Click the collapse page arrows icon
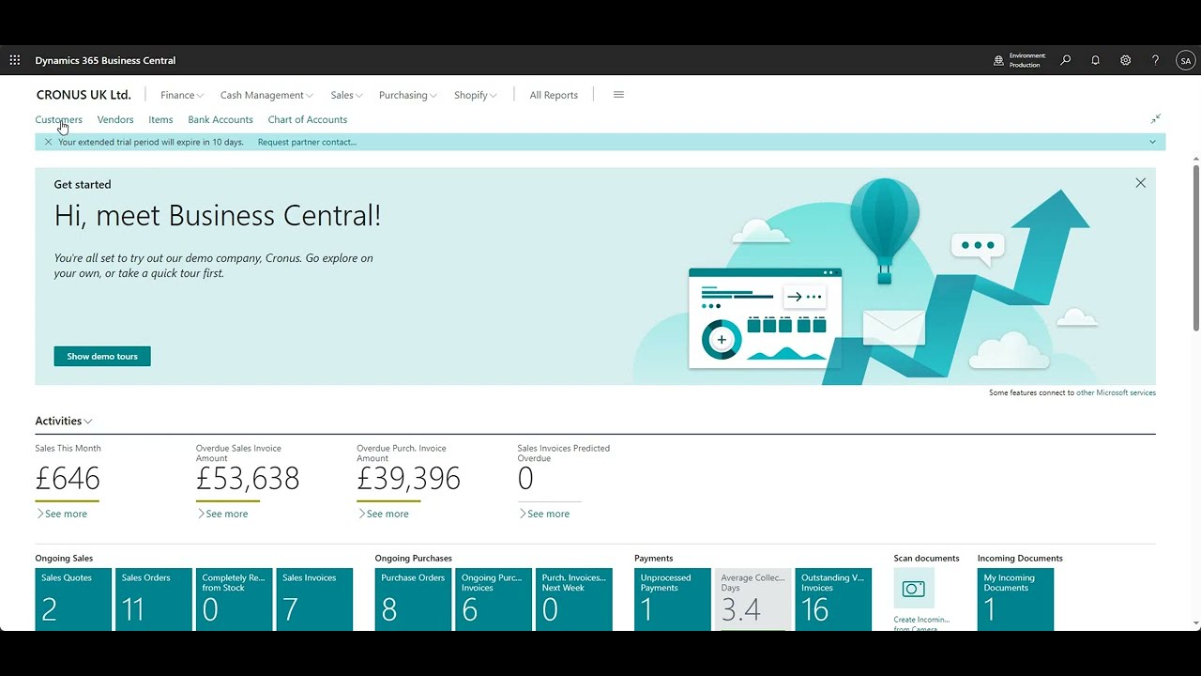Image resolution: width=1201 pixels, height=676 pixels. [x=1156, y=119]
